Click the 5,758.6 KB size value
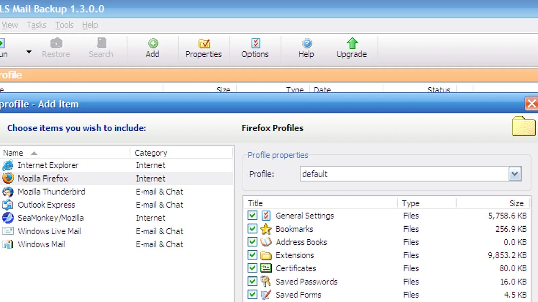The image size is (538, 302). coord(507,216)
